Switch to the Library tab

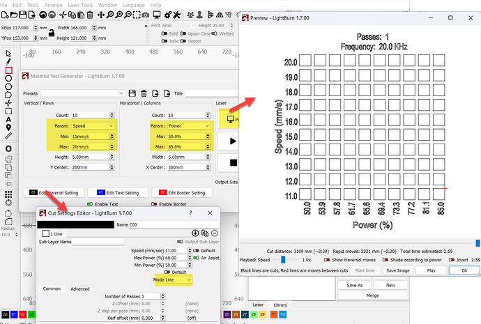click(x=280, y=305)
